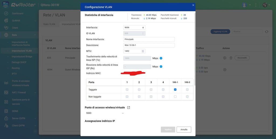The width and height of the screenshot is (276, 139).
Task: Open the Dashboard sidebar icon
Action: 6,13
